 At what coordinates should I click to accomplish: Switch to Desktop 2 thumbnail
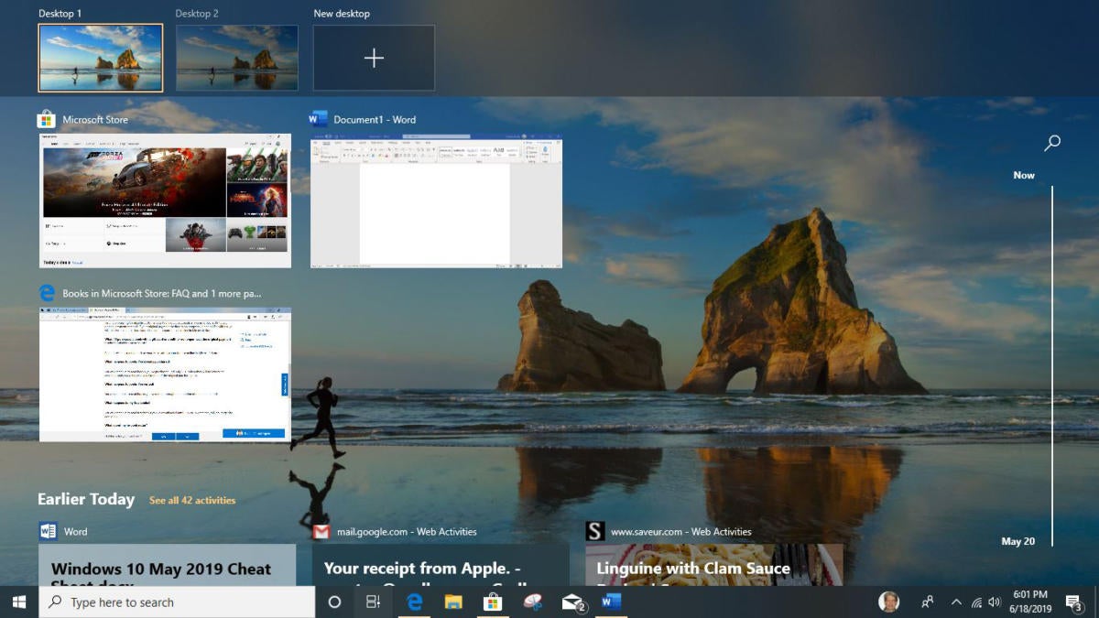click(237, 58)
